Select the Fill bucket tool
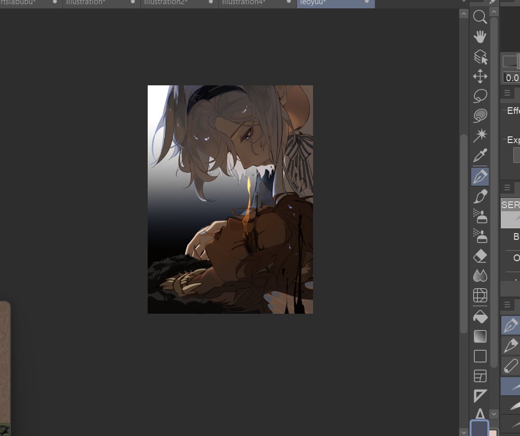Screen dimensions: 520x436 click(x=480, y=316)
